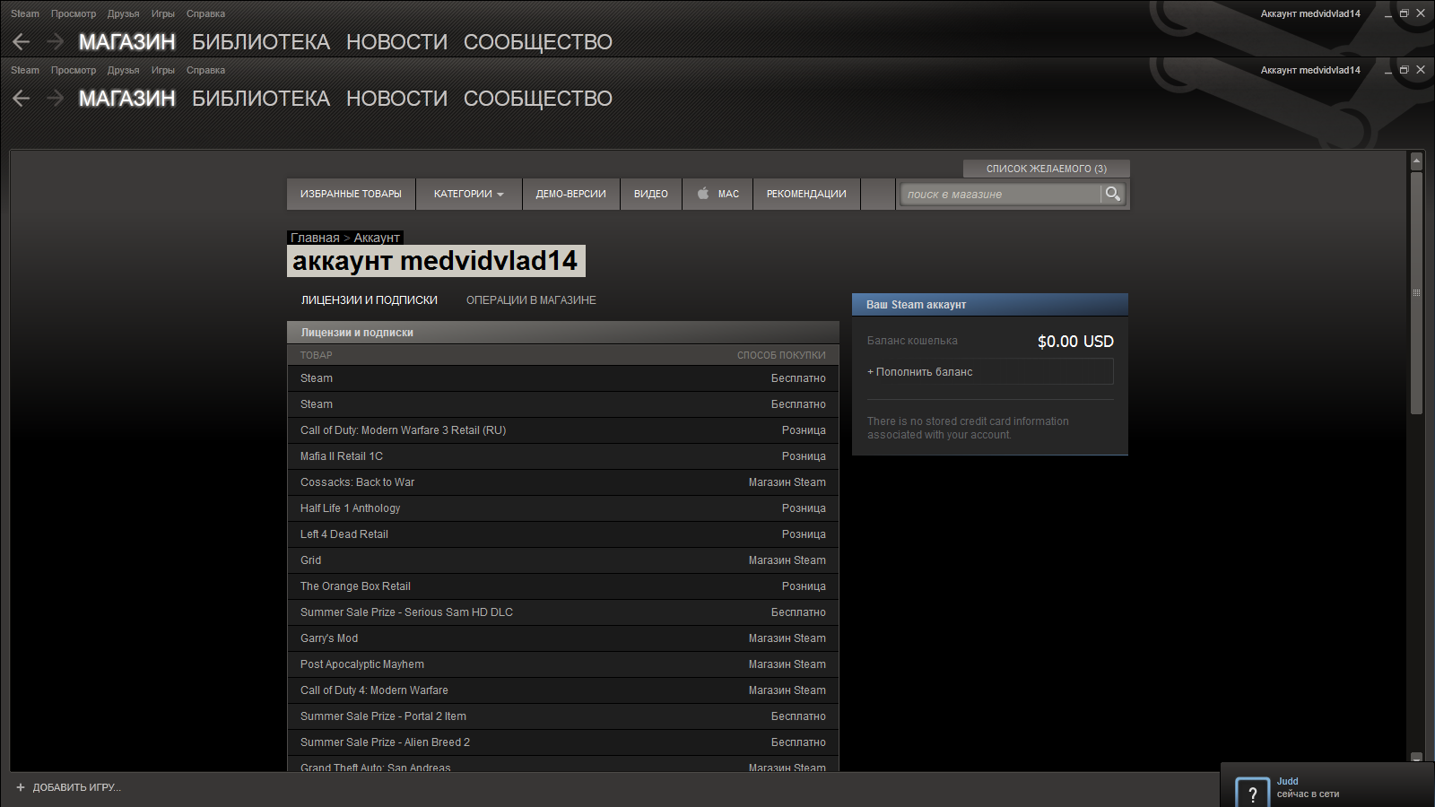Click scrollbar up arrow in store page
The image size is (1435, 807).
1417,161
